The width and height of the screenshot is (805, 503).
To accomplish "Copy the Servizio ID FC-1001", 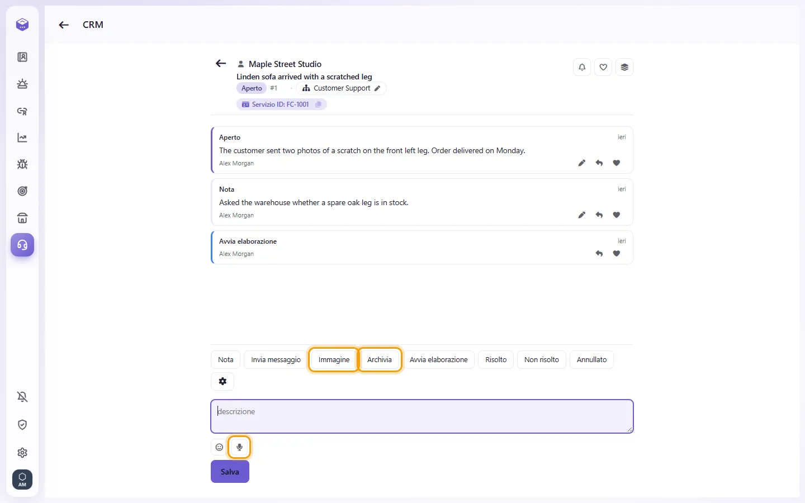I will coord(318,105).
